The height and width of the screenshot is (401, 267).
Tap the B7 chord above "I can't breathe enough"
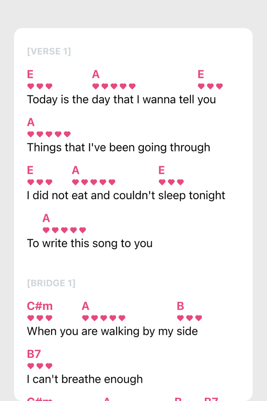pos(34,354)
